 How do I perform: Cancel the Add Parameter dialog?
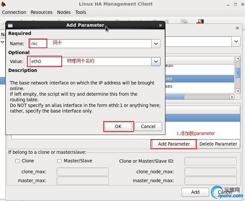(148, 126)
